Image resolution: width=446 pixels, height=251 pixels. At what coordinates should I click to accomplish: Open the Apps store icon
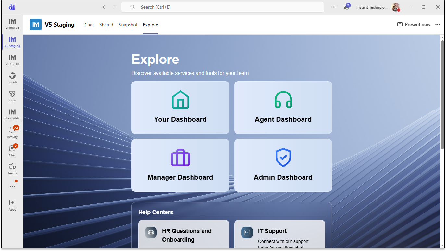coord(12,204)
